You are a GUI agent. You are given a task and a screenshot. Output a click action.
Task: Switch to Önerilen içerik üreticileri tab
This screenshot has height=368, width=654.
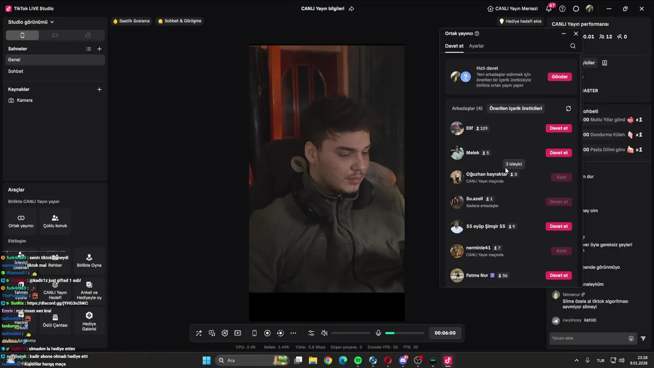point(516,108)
